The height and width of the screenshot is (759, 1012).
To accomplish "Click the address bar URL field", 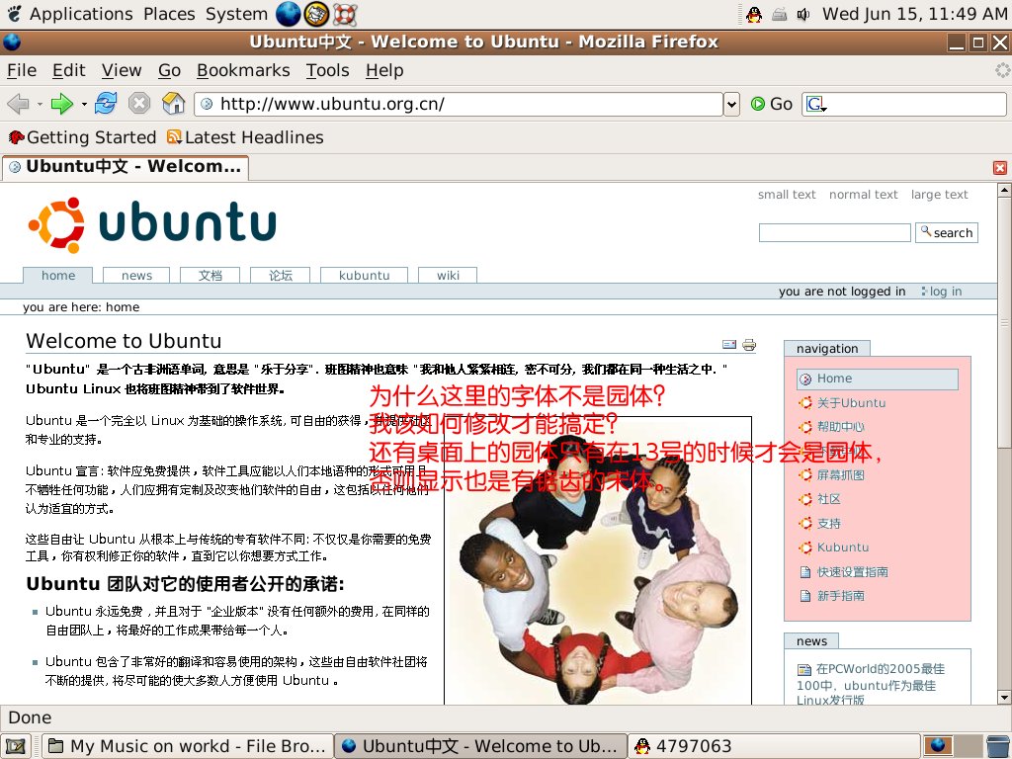I will (x=459, y=104).
